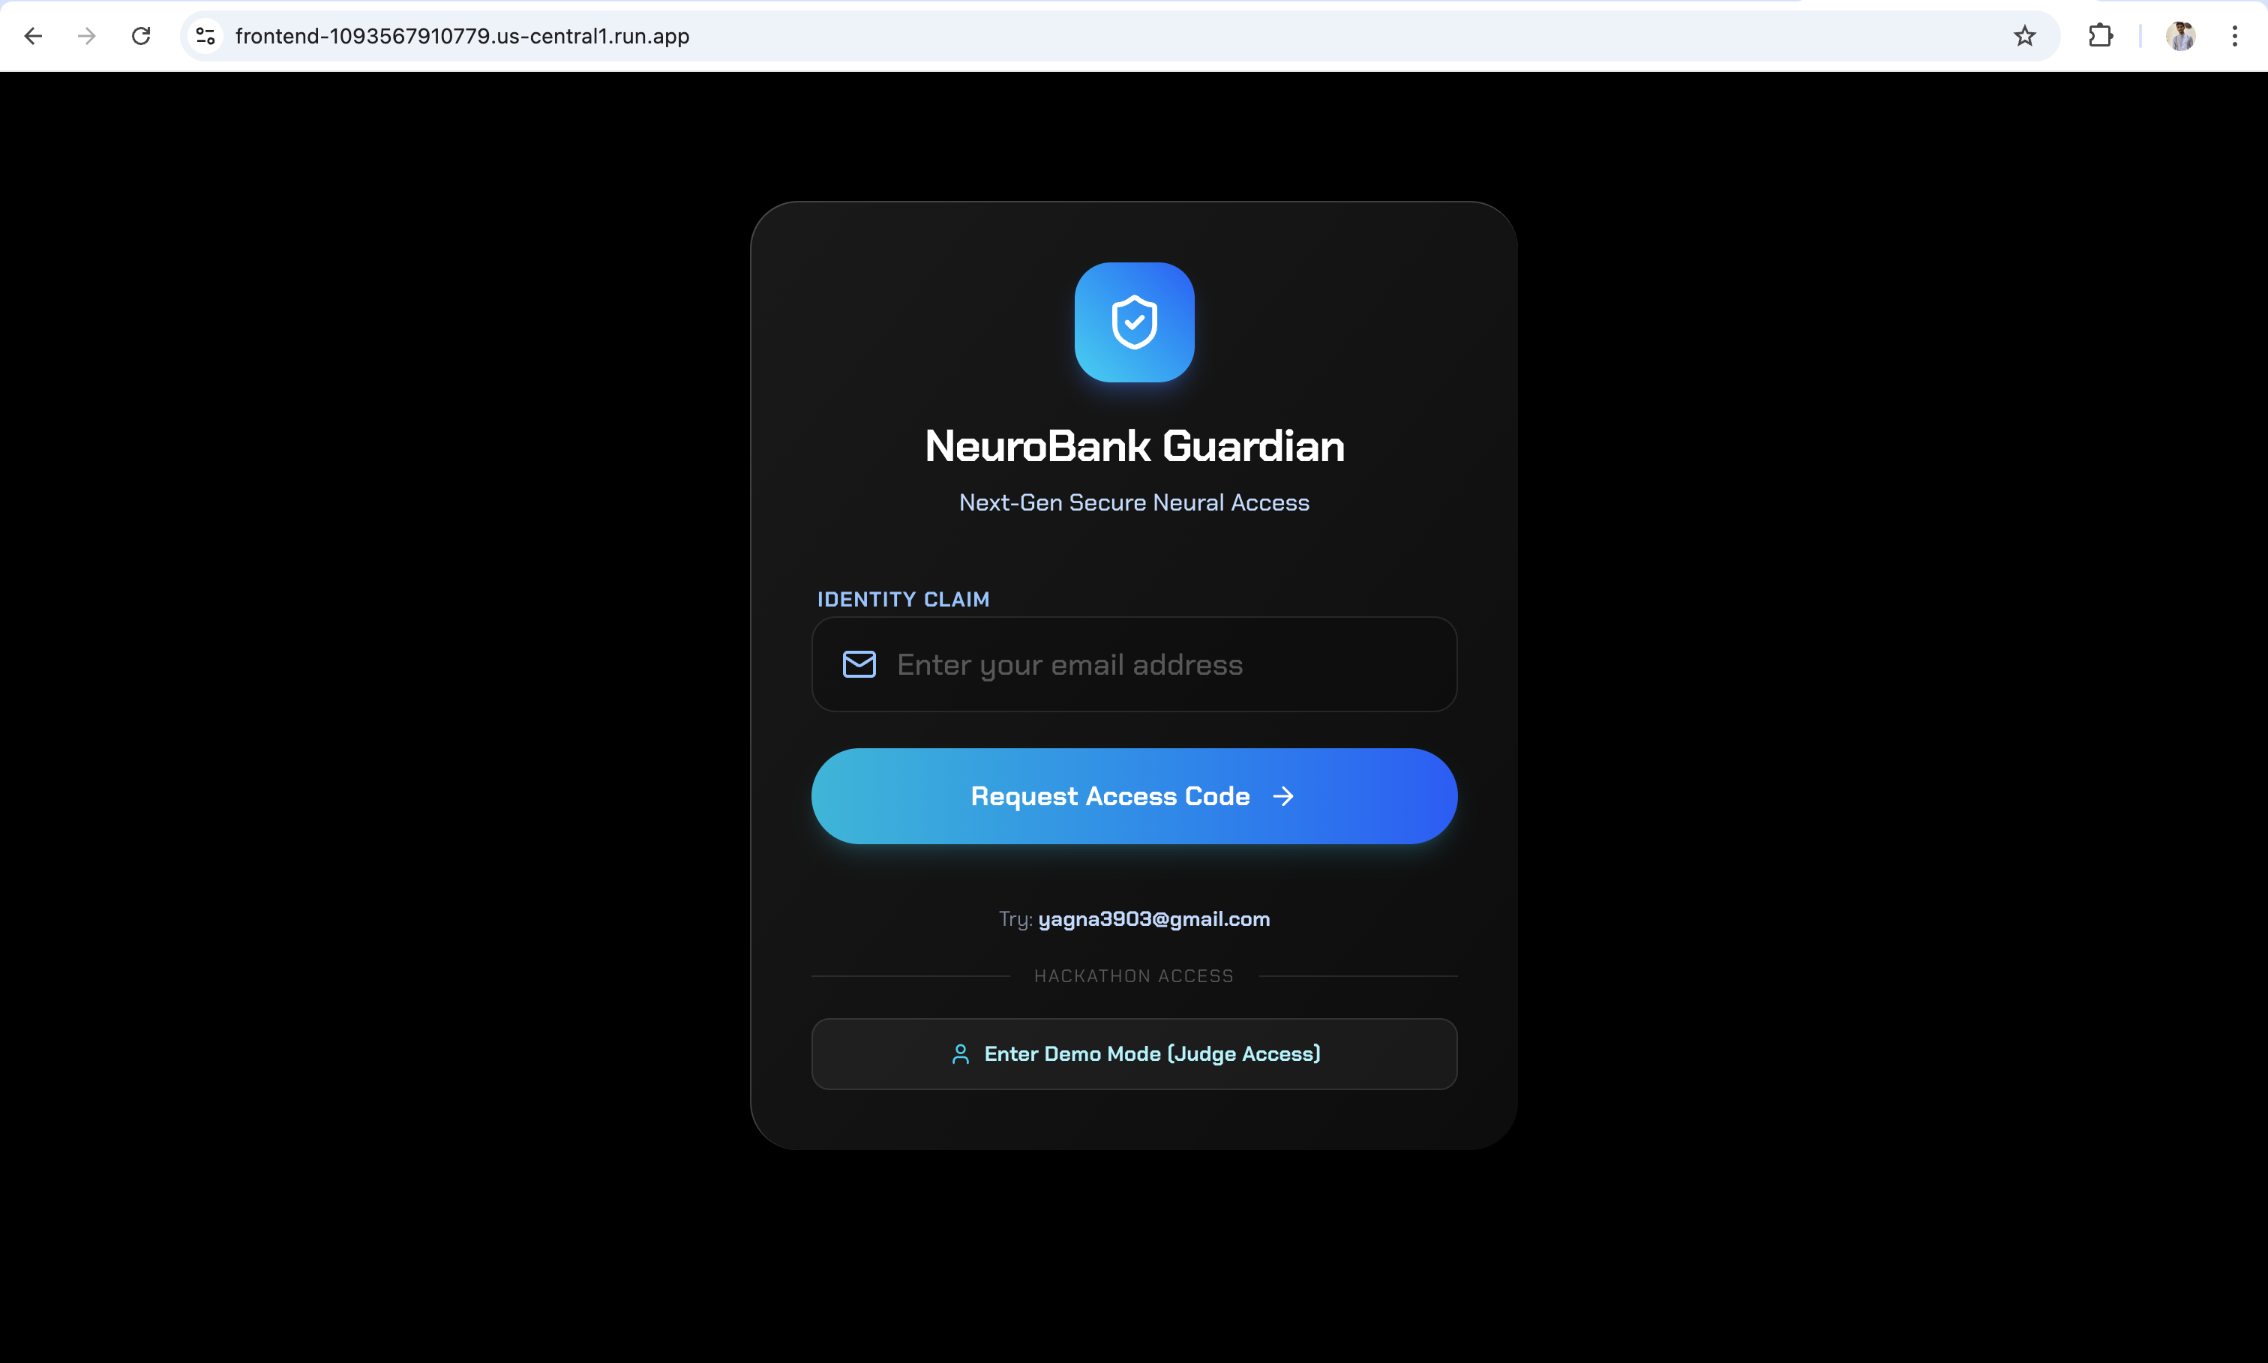The height and width of the screenshot is (1363, 2268).
Task: Open the site information icon
Action: coord(205,36)
